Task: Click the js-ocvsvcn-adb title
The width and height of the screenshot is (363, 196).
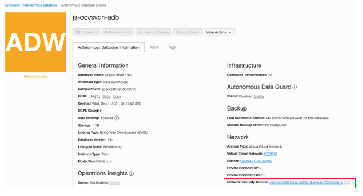Action: 96,17
